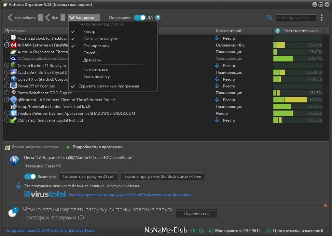Viewport: 332px width, 236px height.
Task: Sort by Комментарий column header
Action: pos(243,31)
